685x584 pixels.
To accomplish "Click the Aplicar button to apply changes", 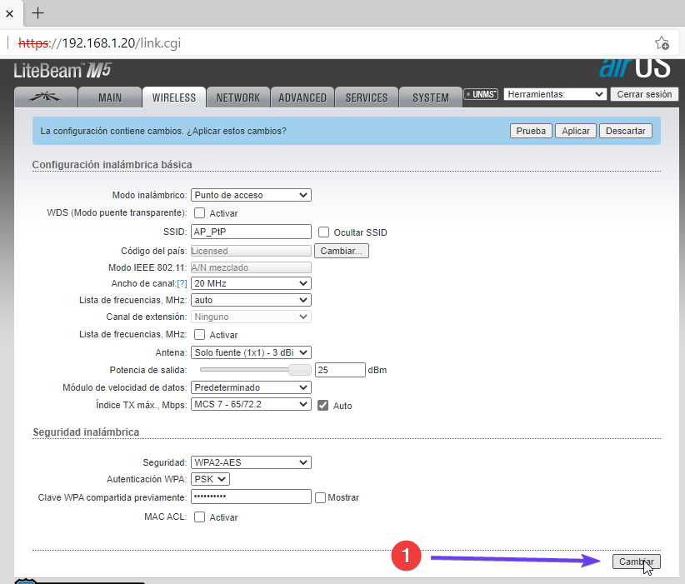I will pos(576,131).
